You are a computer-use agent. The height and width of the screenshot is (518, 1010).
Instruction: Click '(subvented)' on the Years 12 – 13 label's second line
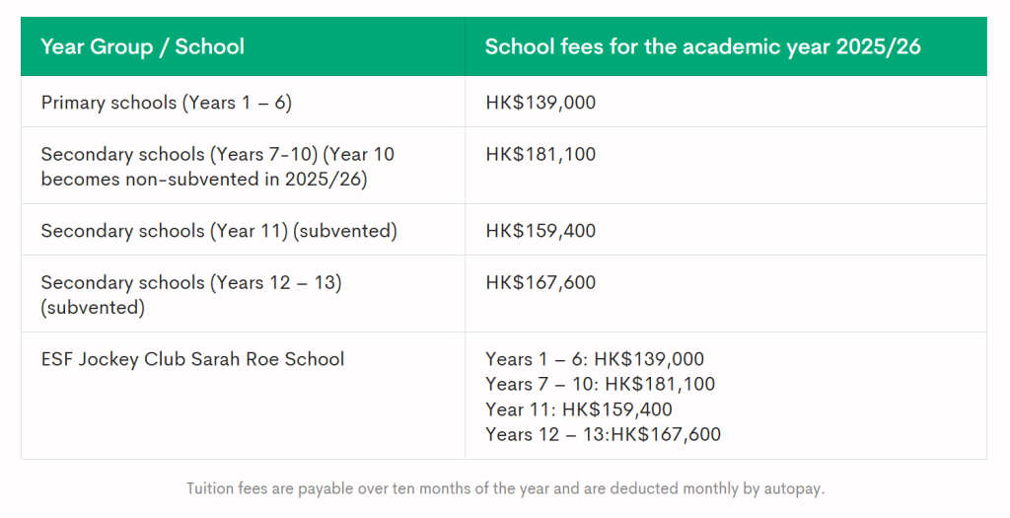pyautogui.click(x=93, y=307)
